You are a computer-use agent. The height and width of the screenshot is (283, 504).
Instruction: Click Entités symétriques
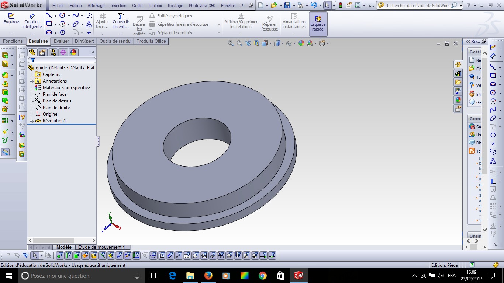(171, 16)
